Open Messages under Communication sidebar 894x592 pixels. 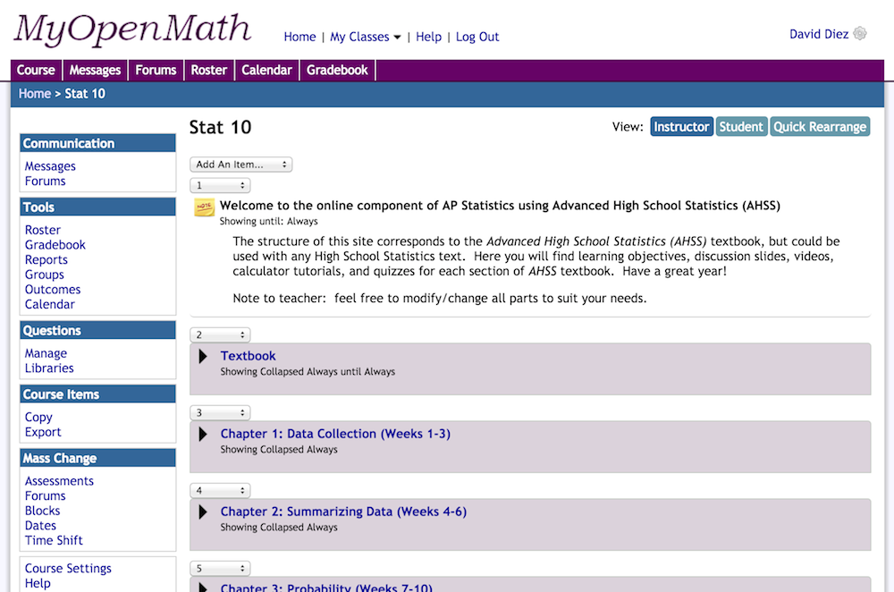tap(50, 166)
